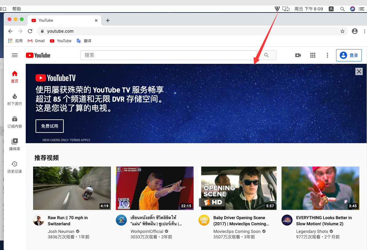This screenshot has height=250, width=367.
Task: Click the 搜索 search input field
Action: click(169, 55)
